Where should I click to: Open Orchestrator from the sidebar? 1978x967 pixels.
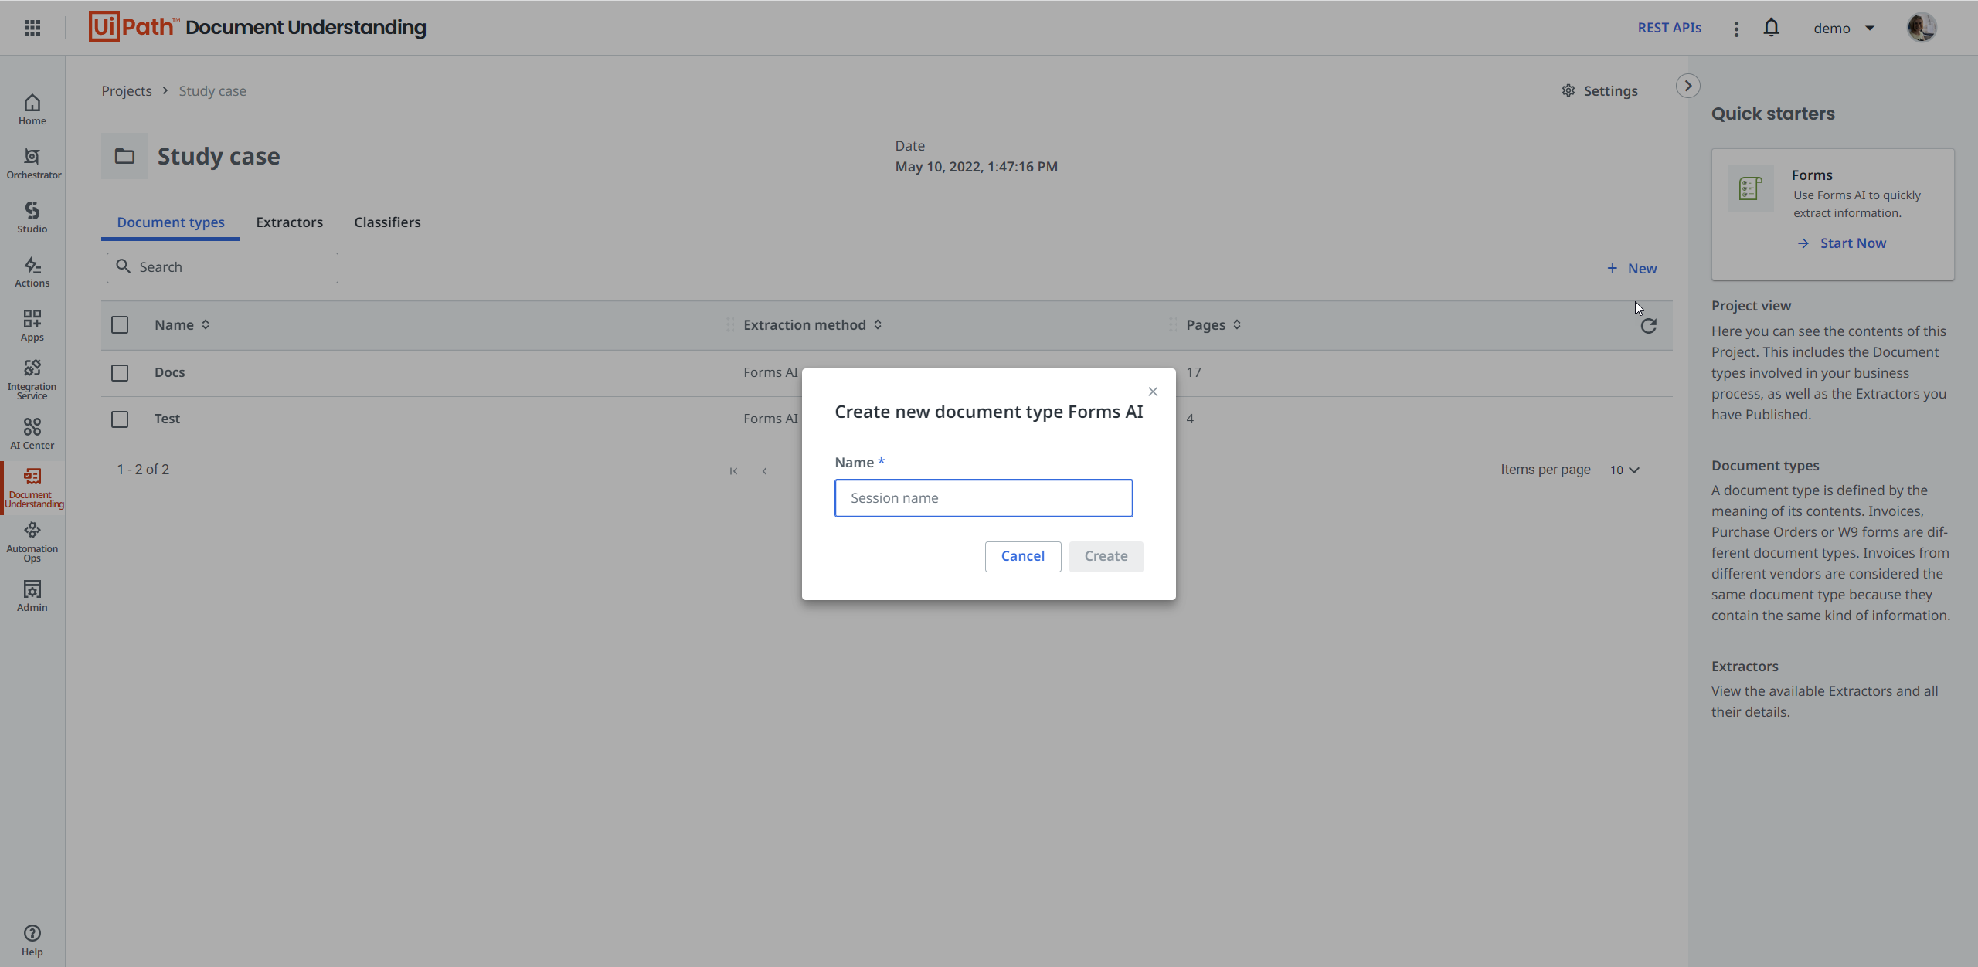33,164
